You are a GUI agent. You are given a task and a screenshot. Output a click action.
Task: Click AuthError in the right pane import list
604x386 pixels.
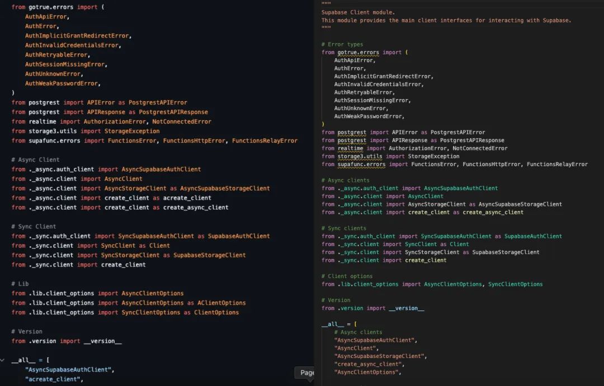pyautogui.click(x=350, y=69)
